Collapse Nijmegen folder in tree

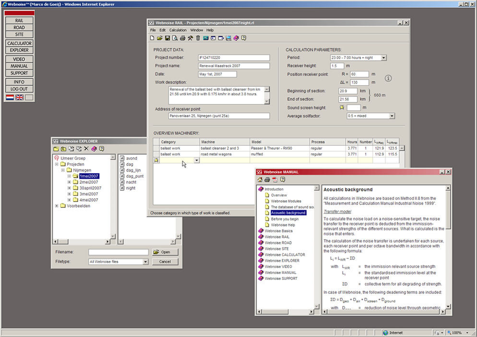[63, 170]
